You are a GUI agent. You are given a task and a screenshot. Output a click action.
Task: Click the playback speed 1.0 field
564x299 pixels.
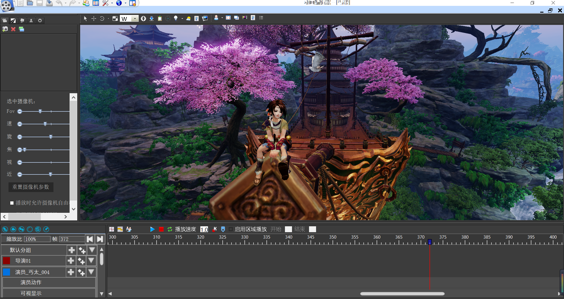204,230
